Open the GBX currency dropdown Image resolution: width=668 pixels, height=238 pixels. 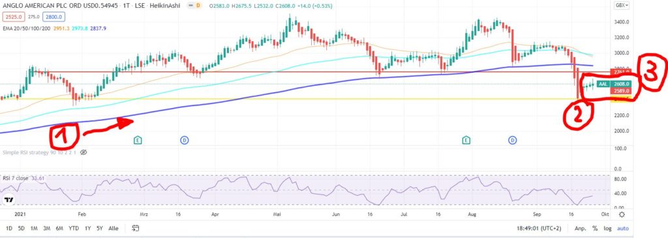tap(622, 5)
